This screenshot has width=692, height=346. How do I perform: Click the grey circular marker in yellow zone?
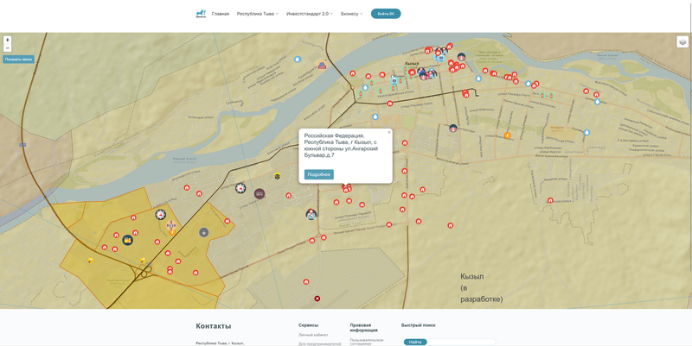(x=203, y=232)
